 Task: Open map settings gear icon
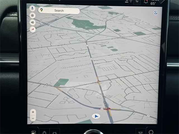[33, 16]
